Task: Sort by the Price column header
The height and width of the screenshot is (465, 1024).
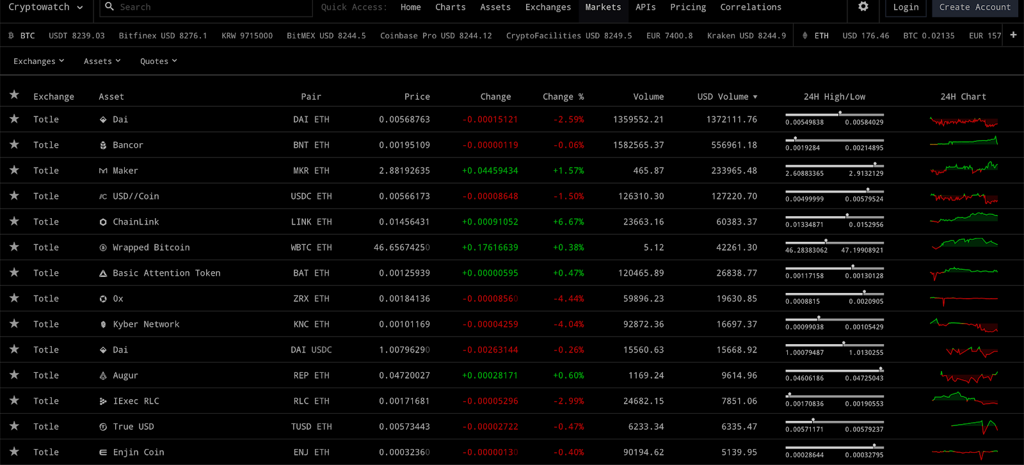Action: [417, 97]
